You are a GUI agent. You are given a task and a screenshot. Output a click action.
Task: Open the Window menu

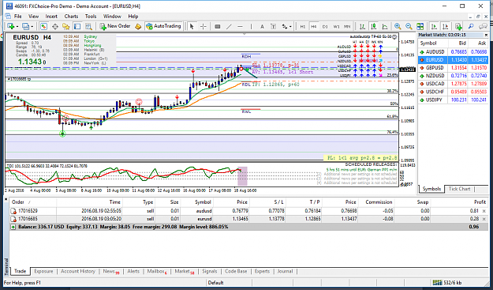click(112, 17)
